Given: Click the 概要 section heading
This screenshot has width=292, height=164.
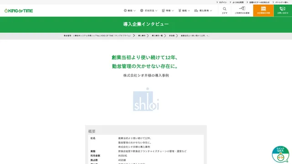Looking at the screenshot, I should [x=92, y=131].
